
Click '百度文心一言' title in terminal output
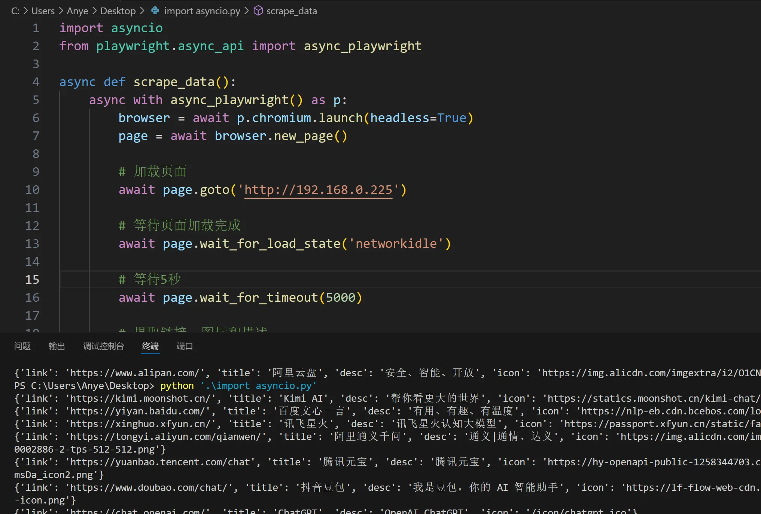click(311, 411)
